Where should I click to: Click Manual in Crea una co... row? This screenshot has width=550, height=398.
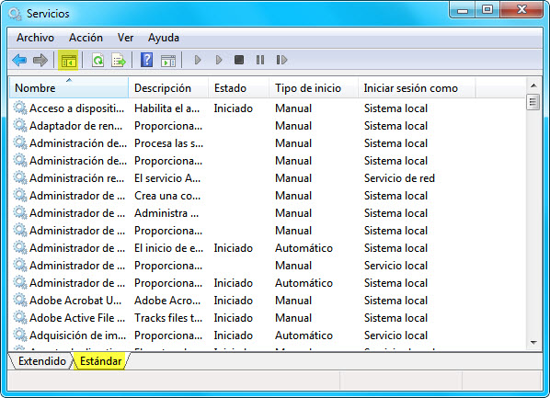tap(293, 196)
